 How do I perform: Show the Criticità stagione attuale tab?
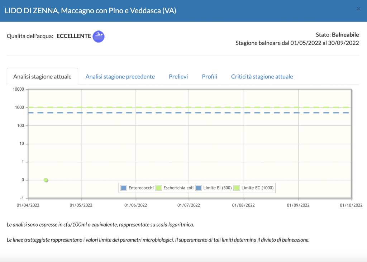(262, 76)
